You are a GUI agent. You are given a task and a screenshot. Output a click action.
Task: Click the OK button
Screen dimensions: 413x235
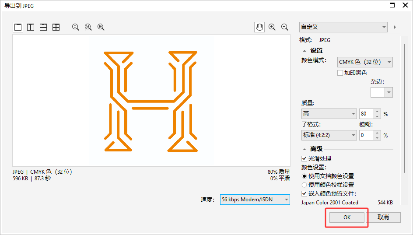347,217
